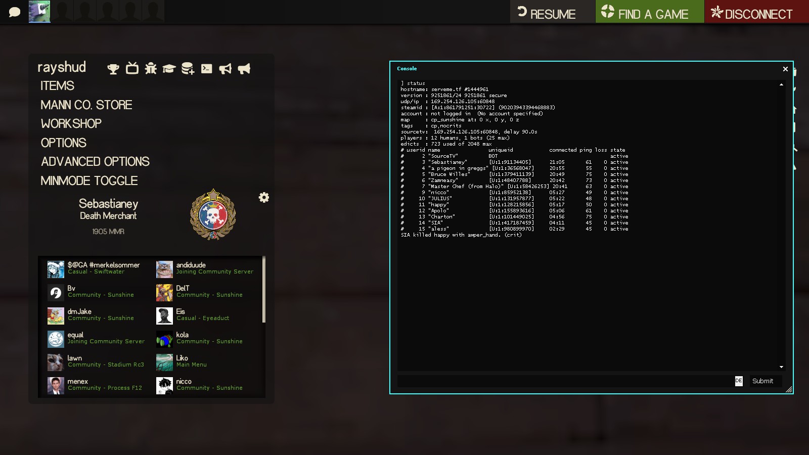Select friend Eis avatar
Viewport: 809px width, 455px height.
point(164,316)
